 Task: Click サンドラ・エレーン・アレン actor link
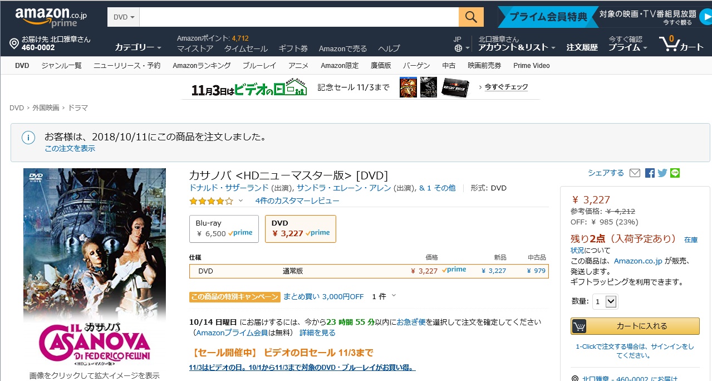[x=344, y=188]
